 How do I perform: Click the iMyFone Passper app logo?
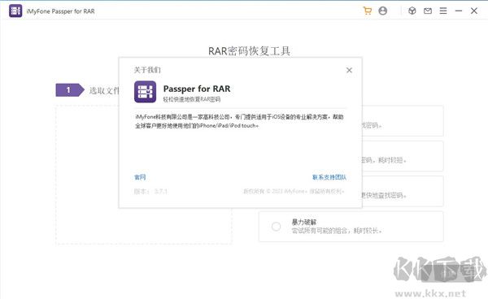tap(15, 11)
